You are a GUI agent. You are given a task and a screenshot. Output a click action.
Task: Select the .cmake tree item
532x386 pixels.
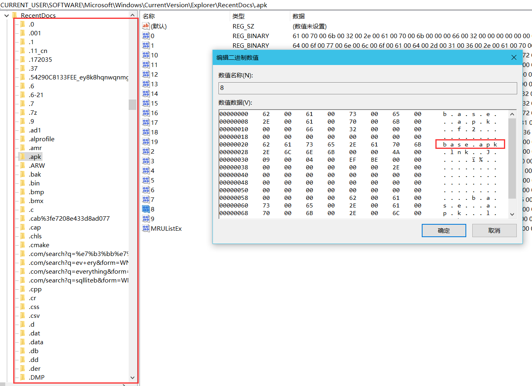[x=39, y=245]
